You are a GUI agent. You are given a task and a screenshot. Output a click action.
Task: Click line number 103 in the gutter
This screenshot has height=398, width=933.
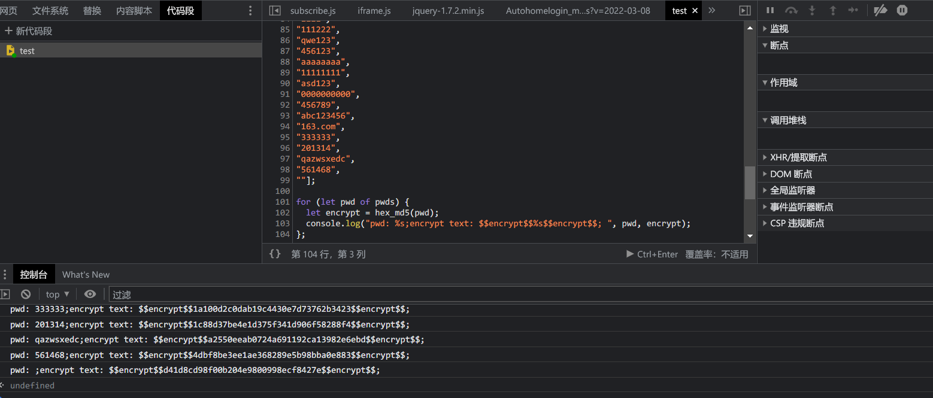click(282, 223)
